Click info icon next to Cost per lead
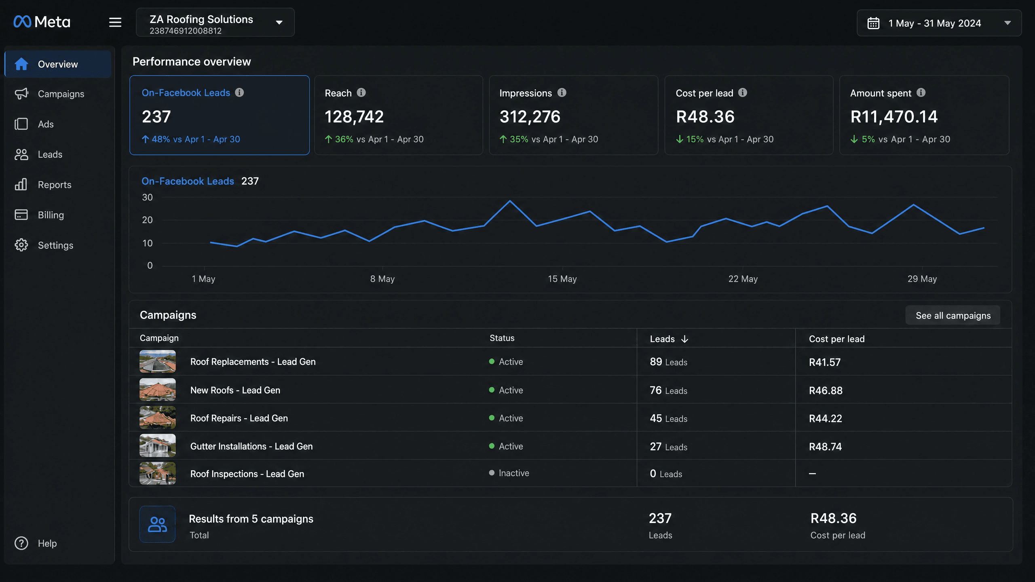 742,93
